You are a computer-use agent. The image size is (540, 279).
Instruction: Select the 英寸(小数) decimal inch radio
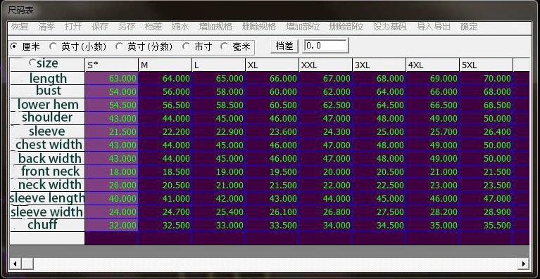pyautogui.click(x=78, y=46)
